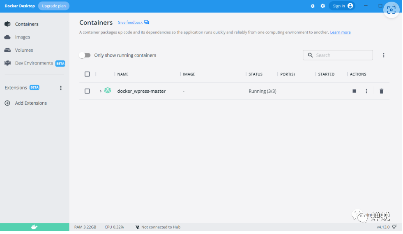
Task: Click the Upgrade plan button
Action: [x=54, y=6]
